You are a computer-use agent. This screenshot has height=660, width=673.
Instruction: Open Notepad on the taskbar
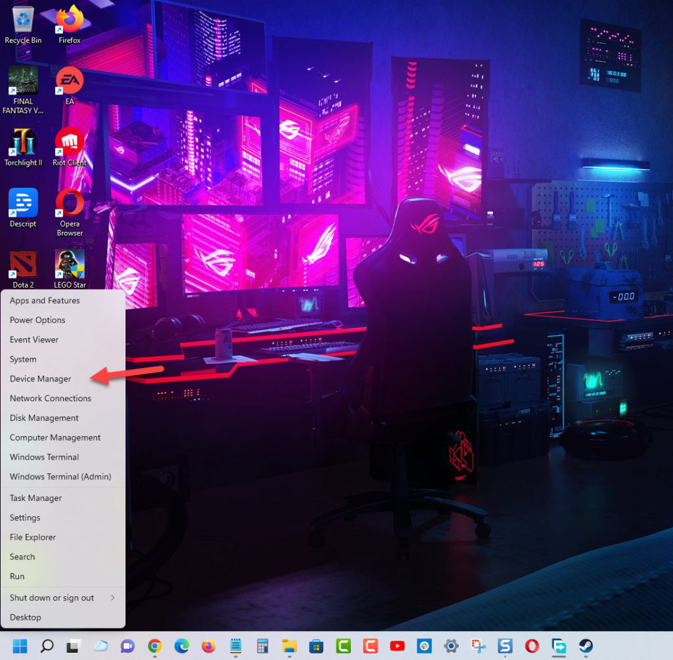point(236,646)
